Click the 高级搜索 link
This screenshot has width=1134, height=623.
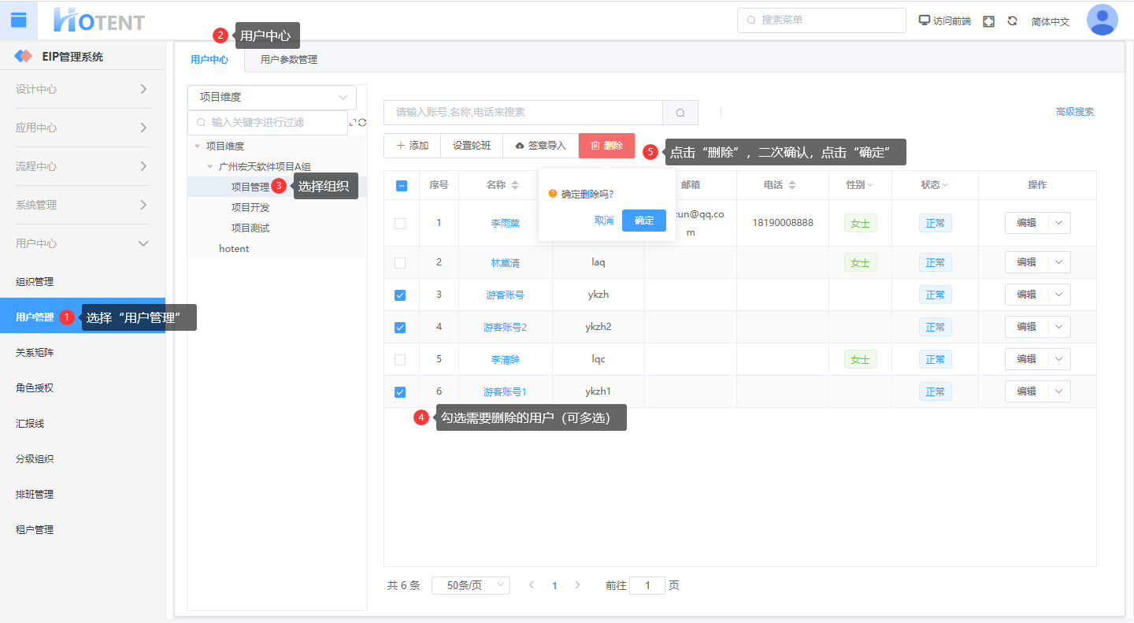point(1074,112)
